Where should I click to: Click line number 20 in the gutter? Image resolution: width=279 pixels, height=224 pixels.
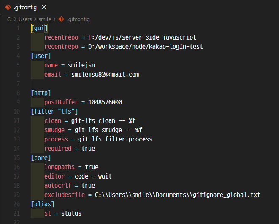coord(16,204)
